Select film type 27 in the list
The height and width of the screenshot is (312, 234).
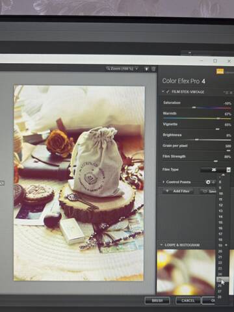[x=220, y=291]
